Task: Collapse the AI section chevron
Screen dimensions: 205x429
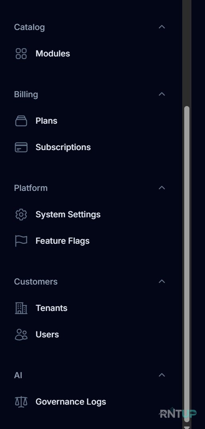Action: click(162, 375)
